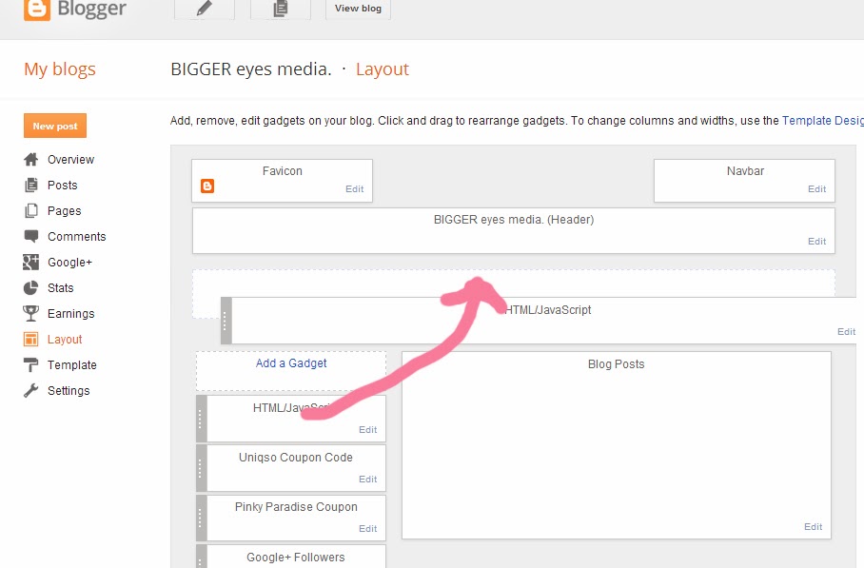
Task: Open the posts list icon in the top toolbar
Action: pos(280,9)
